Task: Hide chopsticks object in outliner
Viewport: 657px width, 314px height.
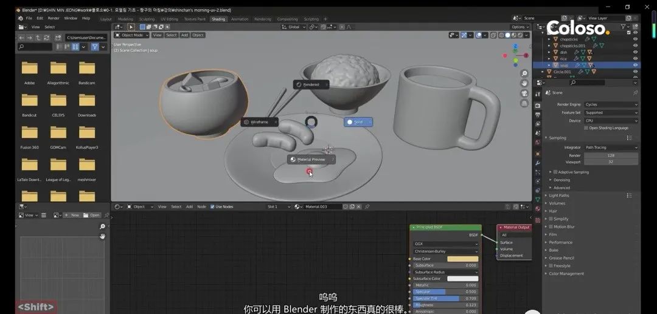Action: [x=635, y=39]
